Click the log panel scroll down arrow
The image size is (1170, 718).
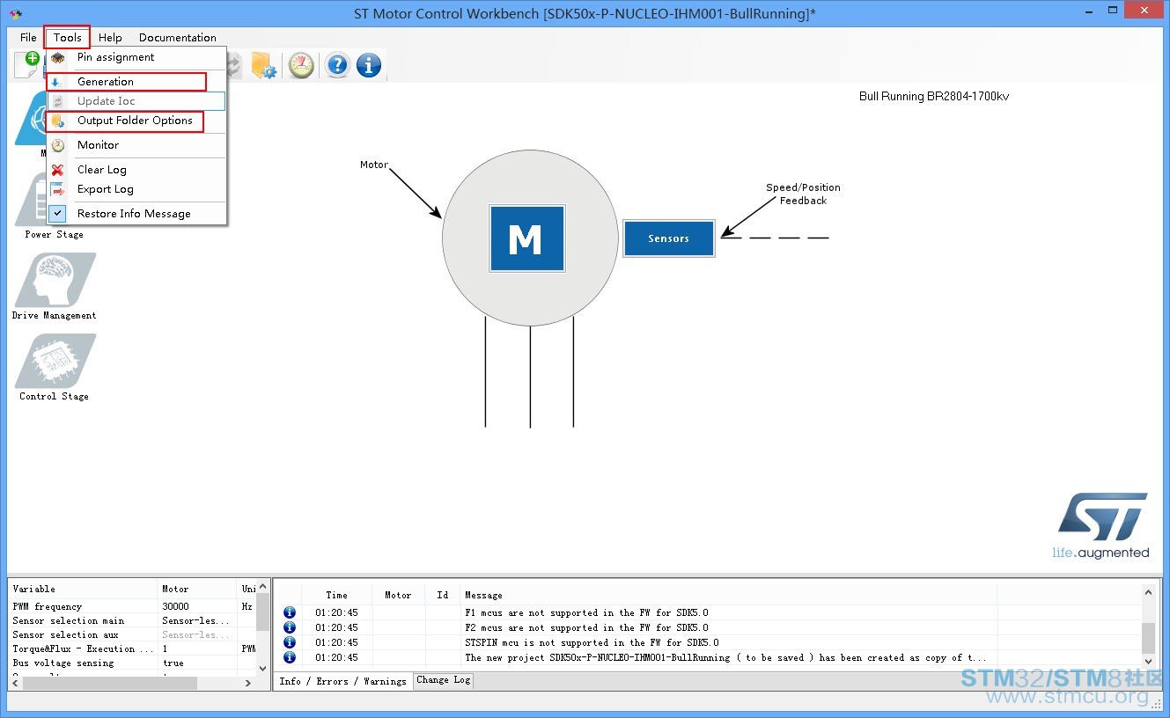click(1148, 661)
